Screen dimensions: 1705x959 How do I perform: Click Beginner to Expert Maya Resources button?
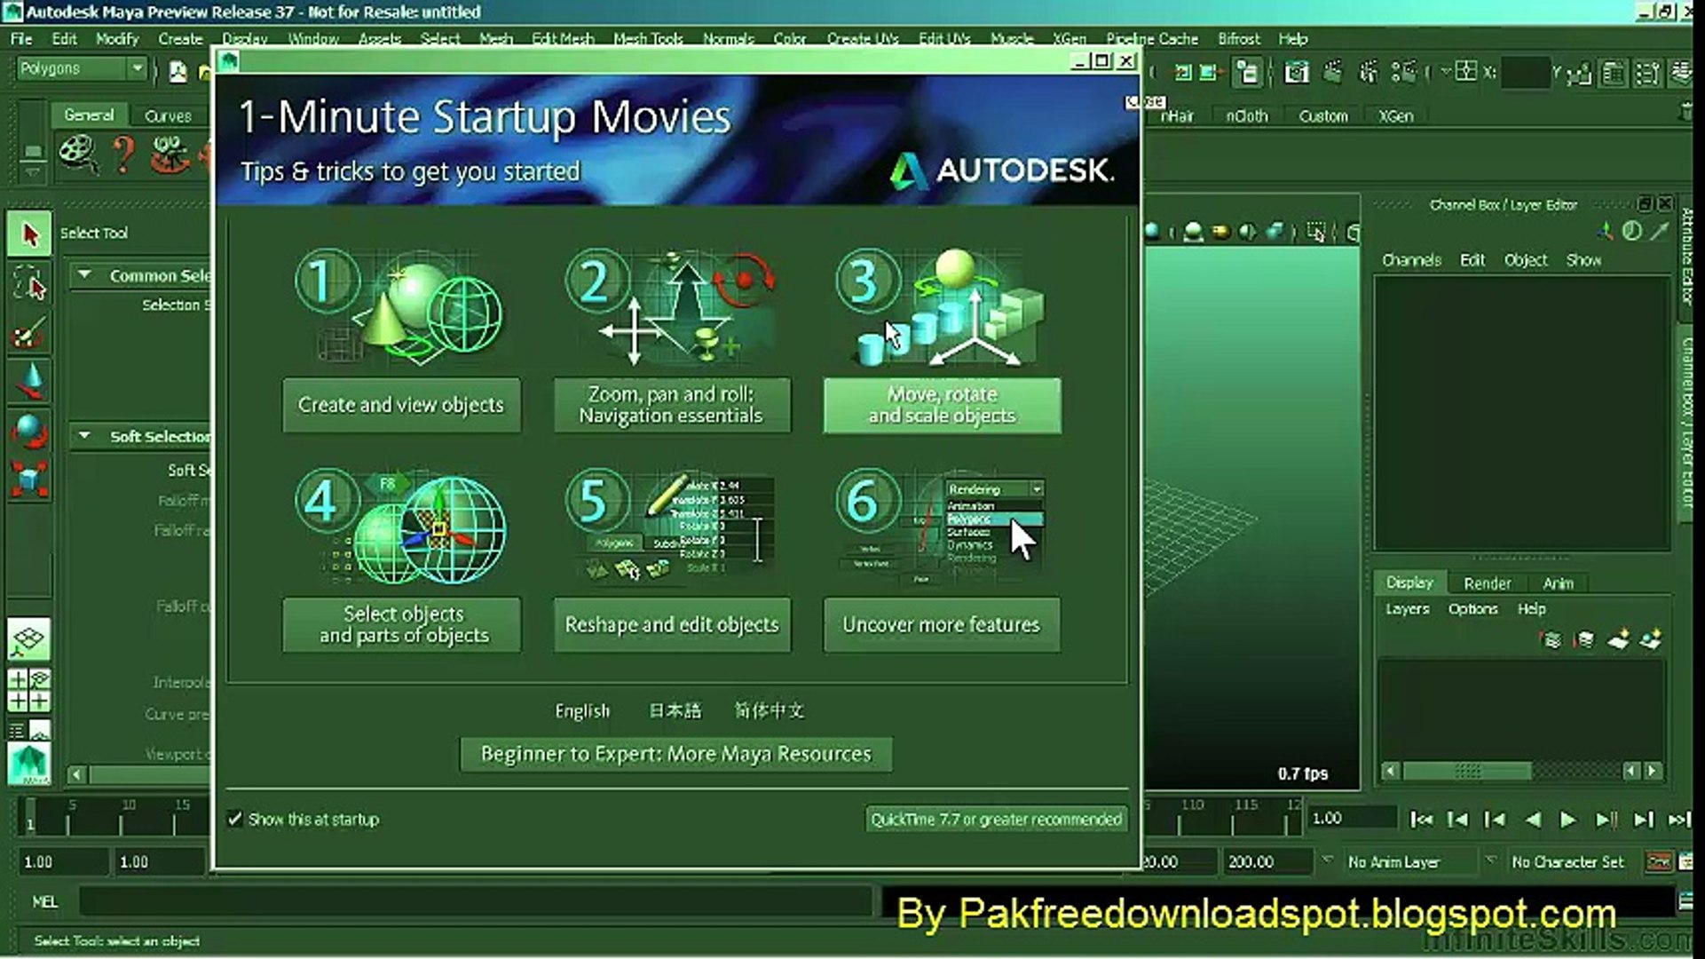pos(675,754)
